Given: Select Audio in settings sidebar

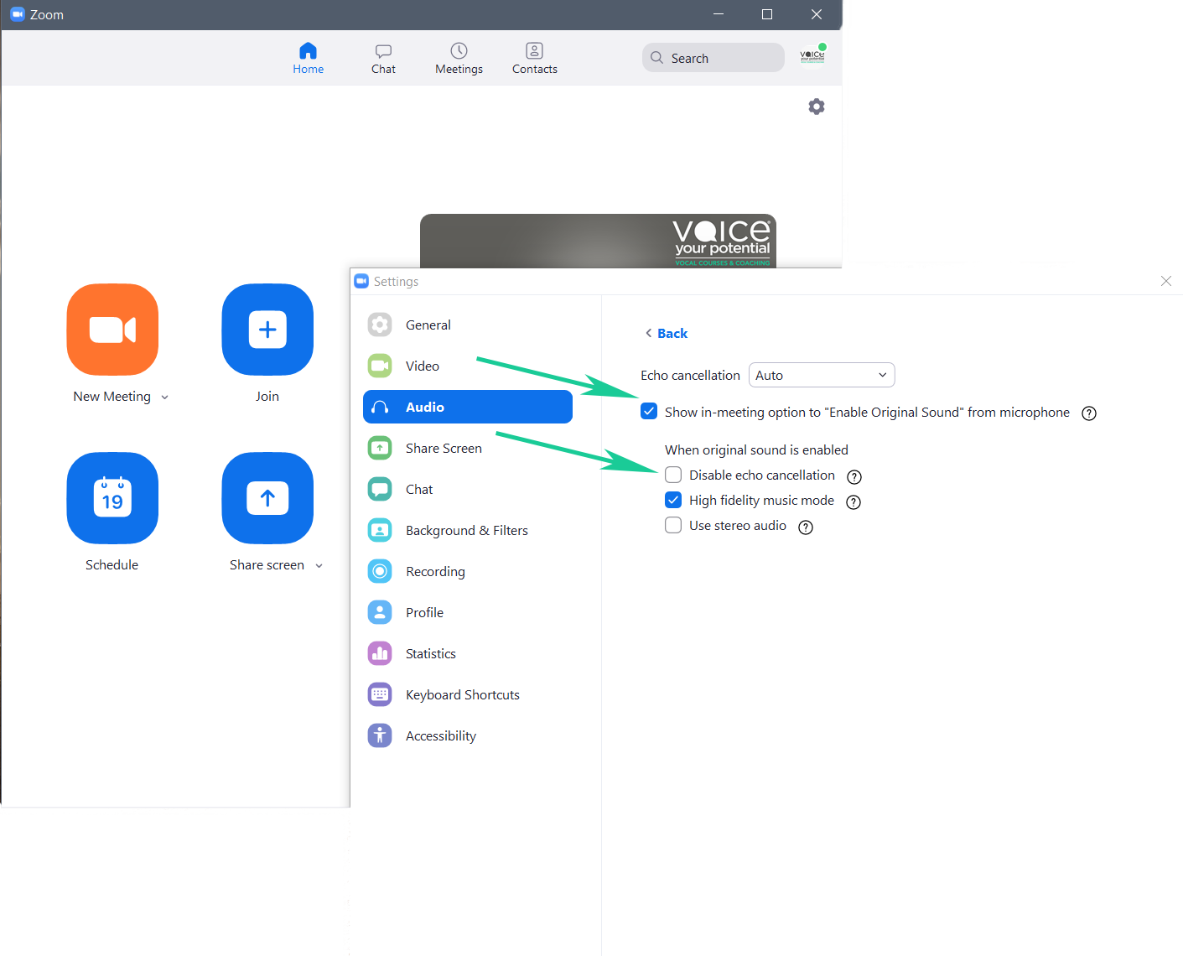Looking at the screenshot, I should click(468, 407).
